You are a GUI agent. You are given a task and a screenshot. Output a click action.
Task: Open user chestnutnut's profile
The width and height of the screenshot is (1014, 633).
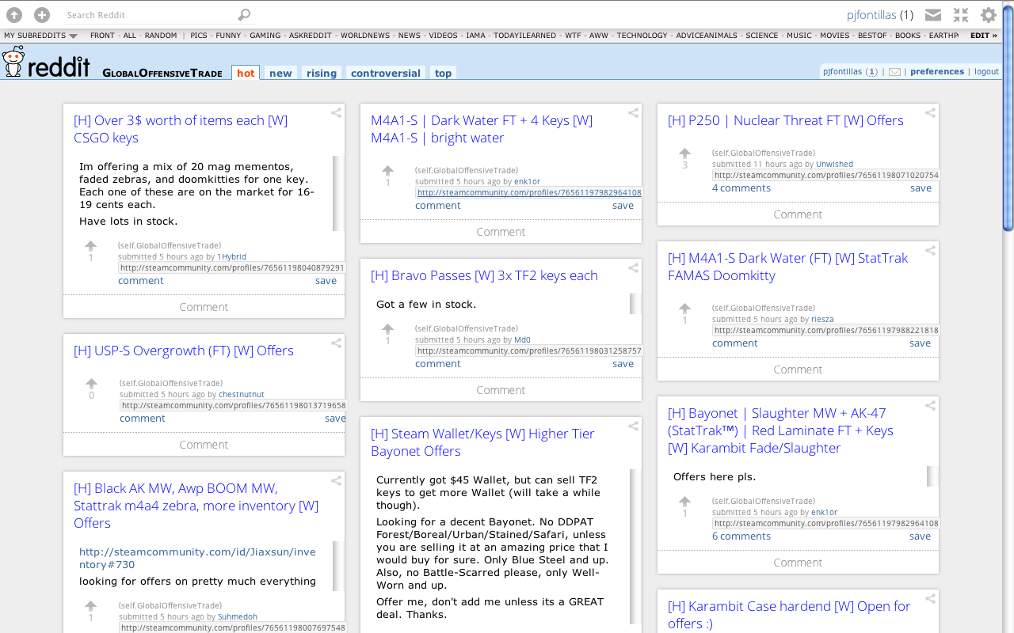pos(242,394)
